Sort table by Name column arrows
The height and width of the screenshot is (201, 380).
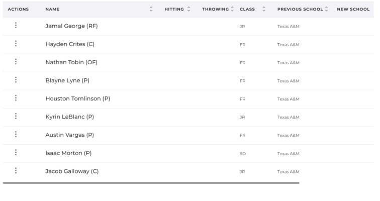[151, 9]
